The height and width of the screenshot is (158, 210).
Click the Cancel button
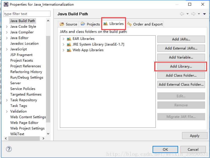(x=193, y=149)
